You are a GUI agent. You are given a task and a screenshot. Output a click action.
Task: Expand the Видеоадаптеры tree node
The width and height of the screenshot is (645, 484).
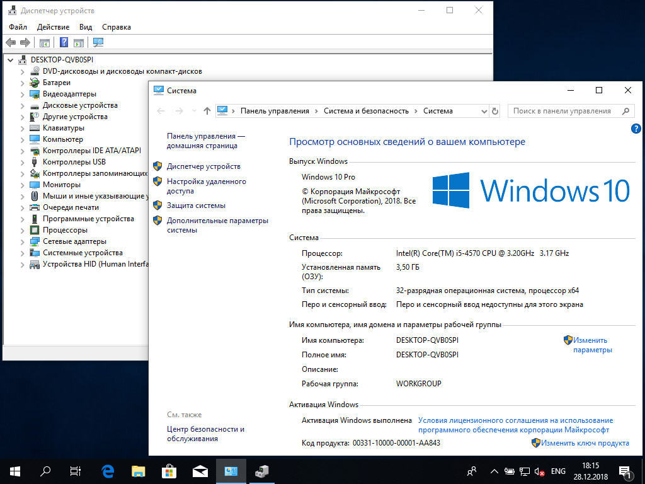point(22,94)
